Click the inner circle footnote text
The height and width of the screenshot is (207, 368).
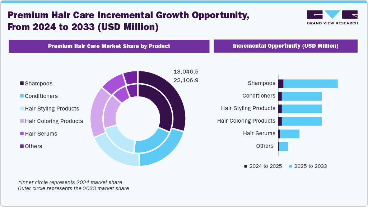tap(73, 185)
